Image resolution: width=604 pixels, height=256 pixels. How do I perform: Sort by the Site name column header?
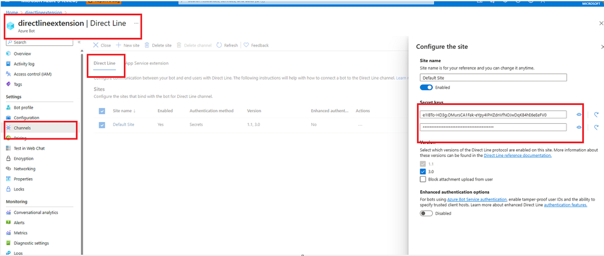124,111
